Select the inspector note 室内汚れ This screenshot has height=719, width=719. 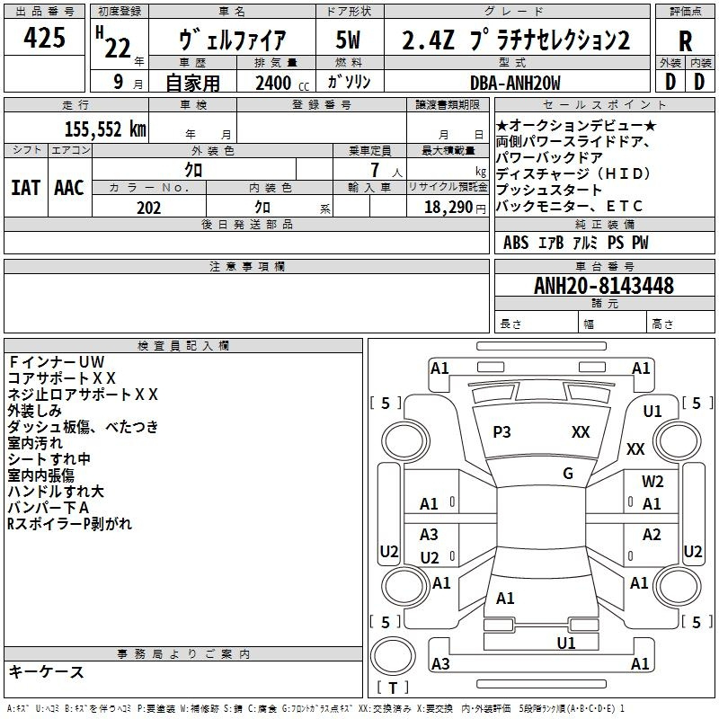(x=35, y=442)
